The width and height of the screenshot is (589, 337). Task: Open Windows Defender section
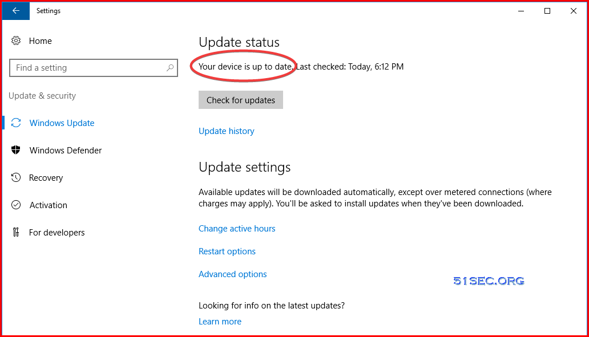(66, 151)
